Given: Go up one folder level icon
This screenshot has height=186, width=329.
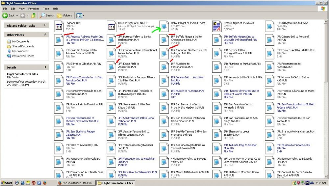Looking at the screenshot, I should tap(34, 15).
